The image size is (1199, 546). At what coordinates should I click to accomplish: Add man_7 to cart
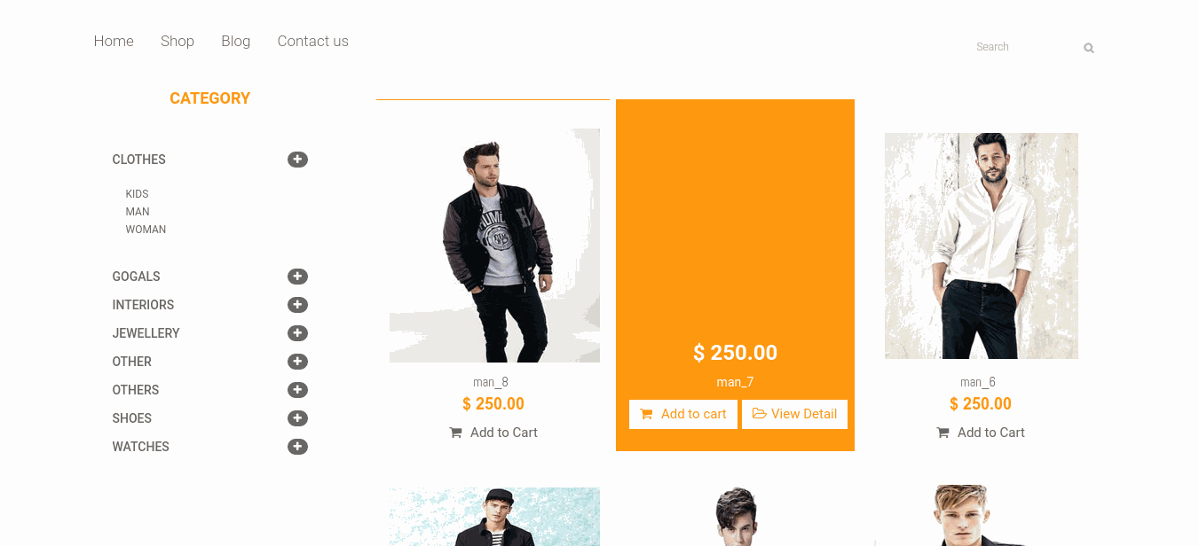point(683,414)
